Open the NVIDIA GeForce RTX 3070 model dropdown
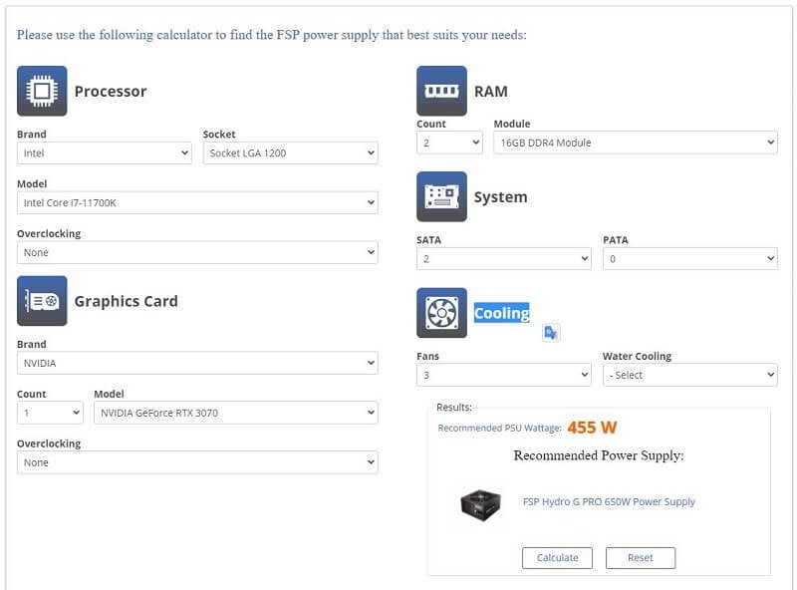The width and height of the screenshot is (797, 590). click(x=236, y=413)
